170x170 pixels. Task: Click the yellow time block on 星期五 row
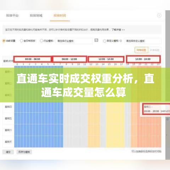pos(115,118)
